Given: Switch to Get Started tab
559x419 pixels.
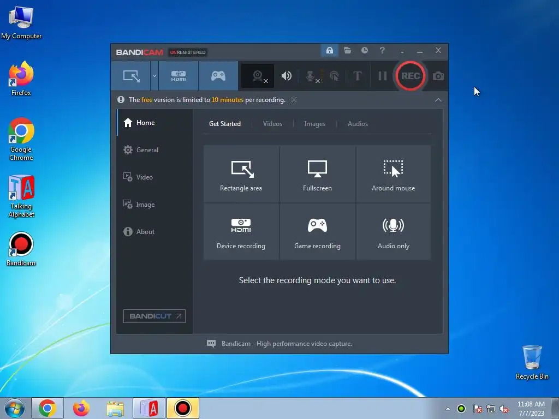Looking at the screenshot, I should [224, 124].
